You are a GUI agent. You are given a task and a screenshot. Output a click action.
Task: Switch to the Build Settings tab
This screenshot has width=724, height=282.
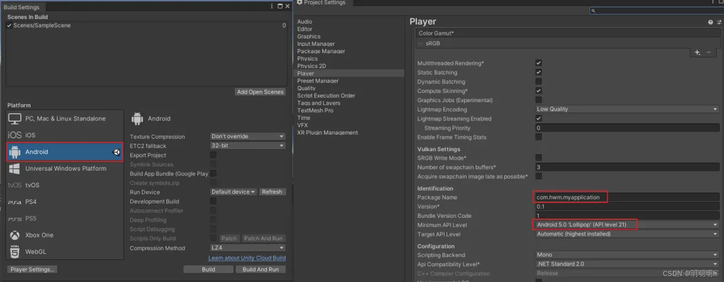(23, 7)
